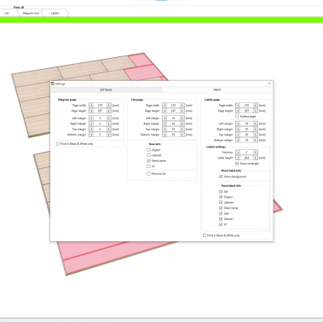This screenshot has height=323, width=323.
Task: Click the Print all label above tabs
Action: (x=19, y=8)
